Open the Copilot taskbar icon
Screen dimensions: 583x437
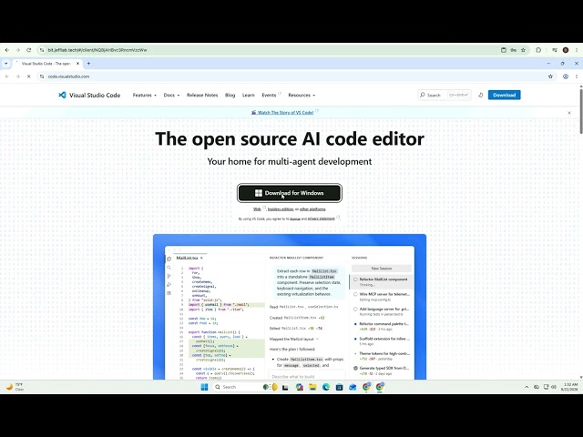tap(300, 387)
